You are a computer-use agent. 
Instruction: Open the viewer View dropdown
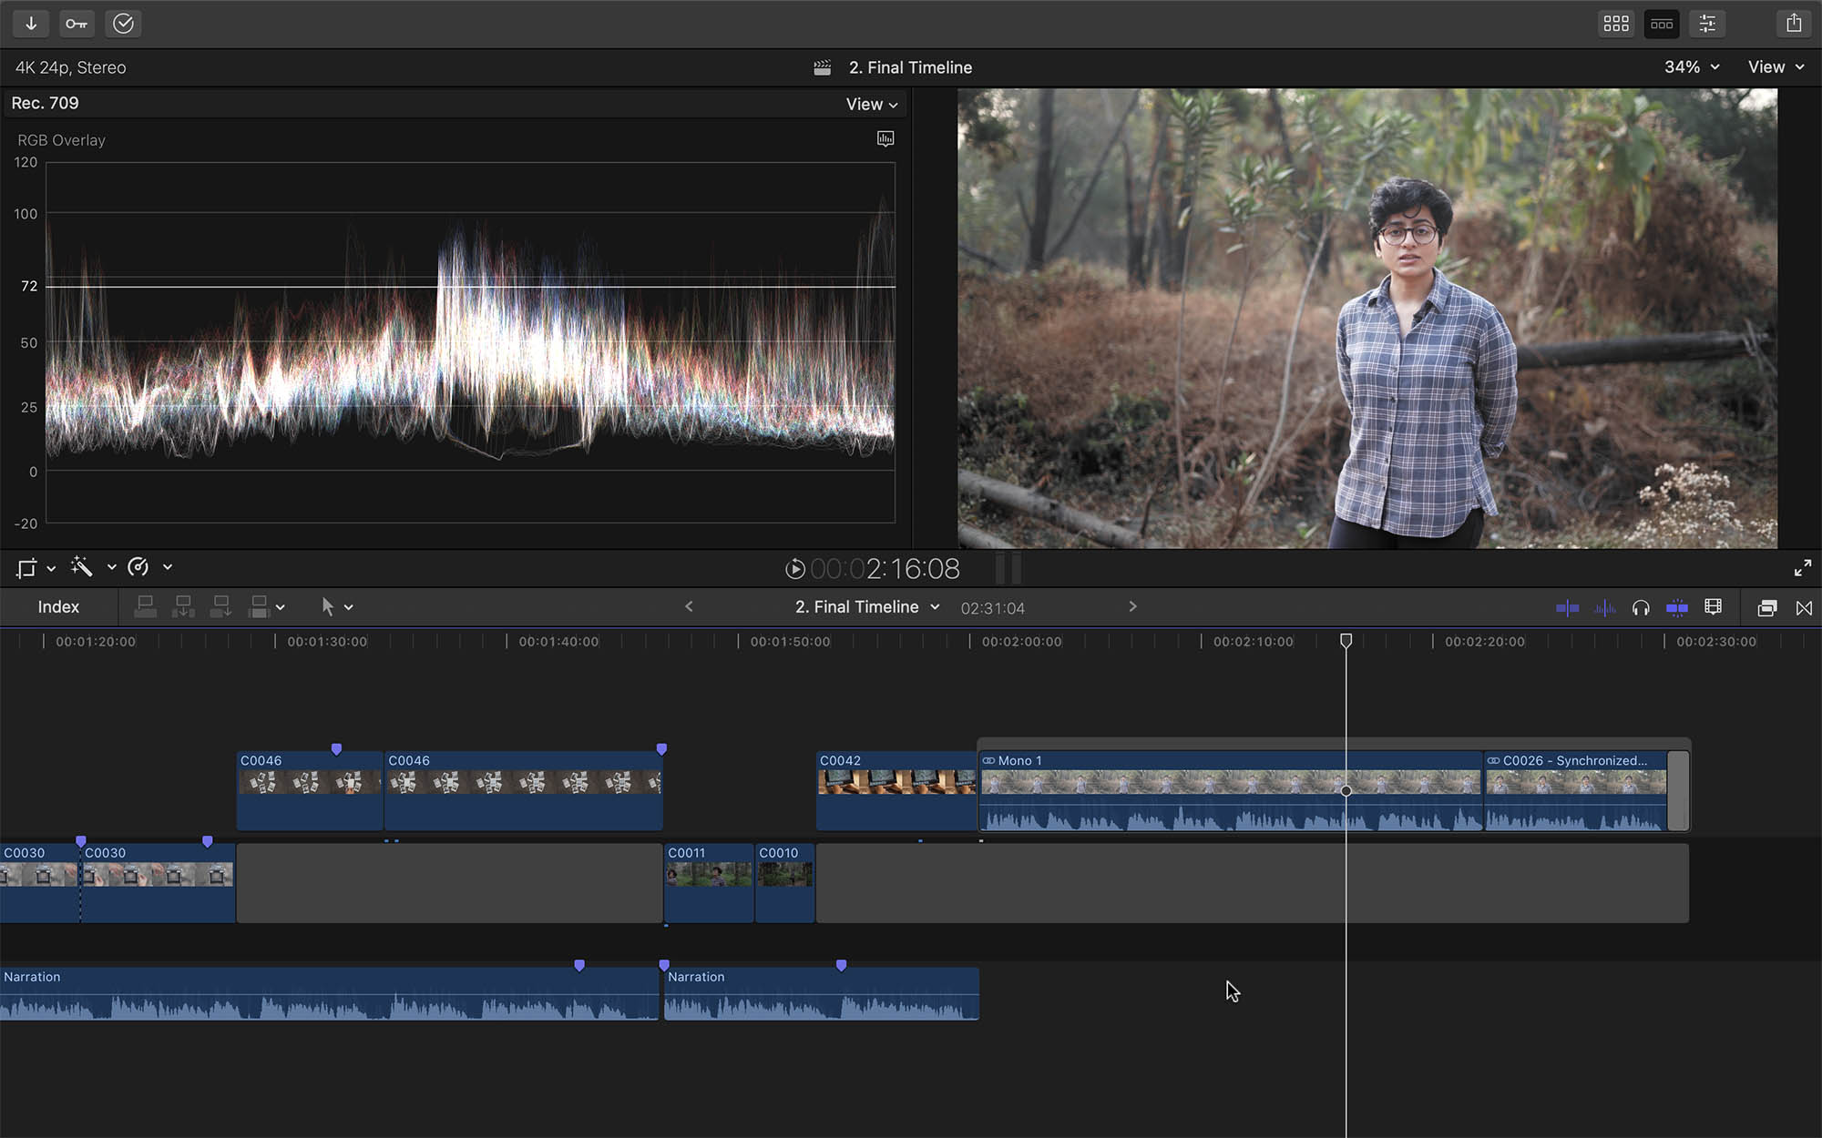tap(1776, 67)
